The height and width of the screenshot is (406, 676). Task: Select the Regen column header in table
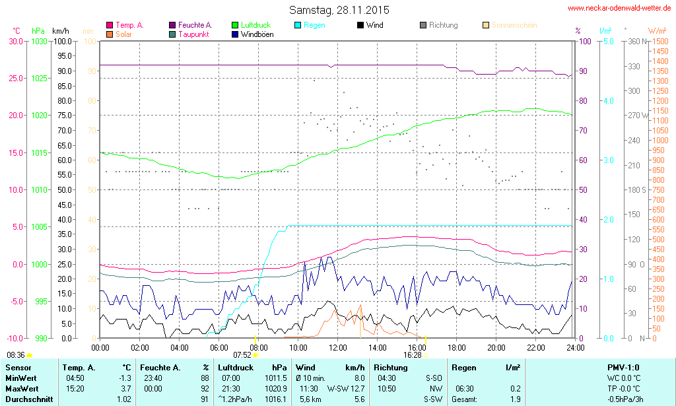coord(463,367)
